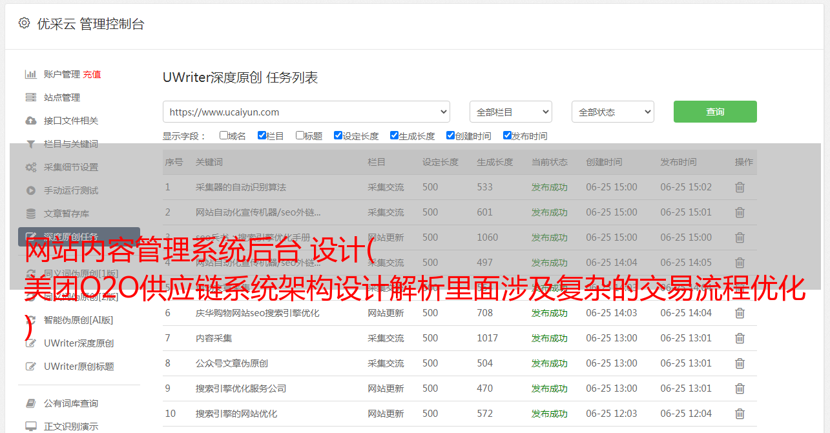Click the book icon for 公有词库查询
The height and width of the screenshot is (433, 830).
click(30, 403)
